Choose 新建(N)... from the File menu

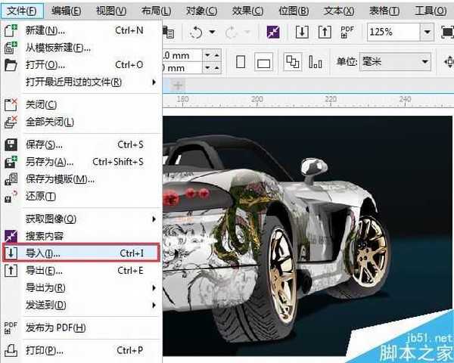pos(81,30)
